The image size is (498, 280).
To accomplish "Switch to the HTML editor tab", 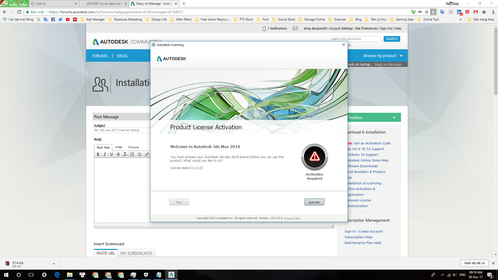I will point(119,147).
